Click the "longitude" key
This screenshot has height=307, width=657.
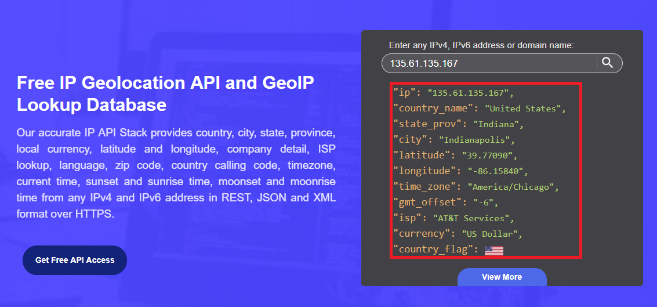[x=425, y=171]
